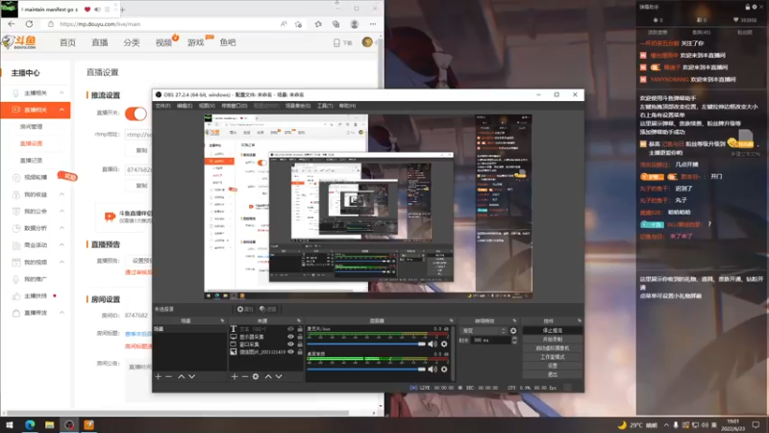769x433 pixels.
Task: Click the 属性 (Properties) gear button above the Scenes panel
Action: point(245,309)
